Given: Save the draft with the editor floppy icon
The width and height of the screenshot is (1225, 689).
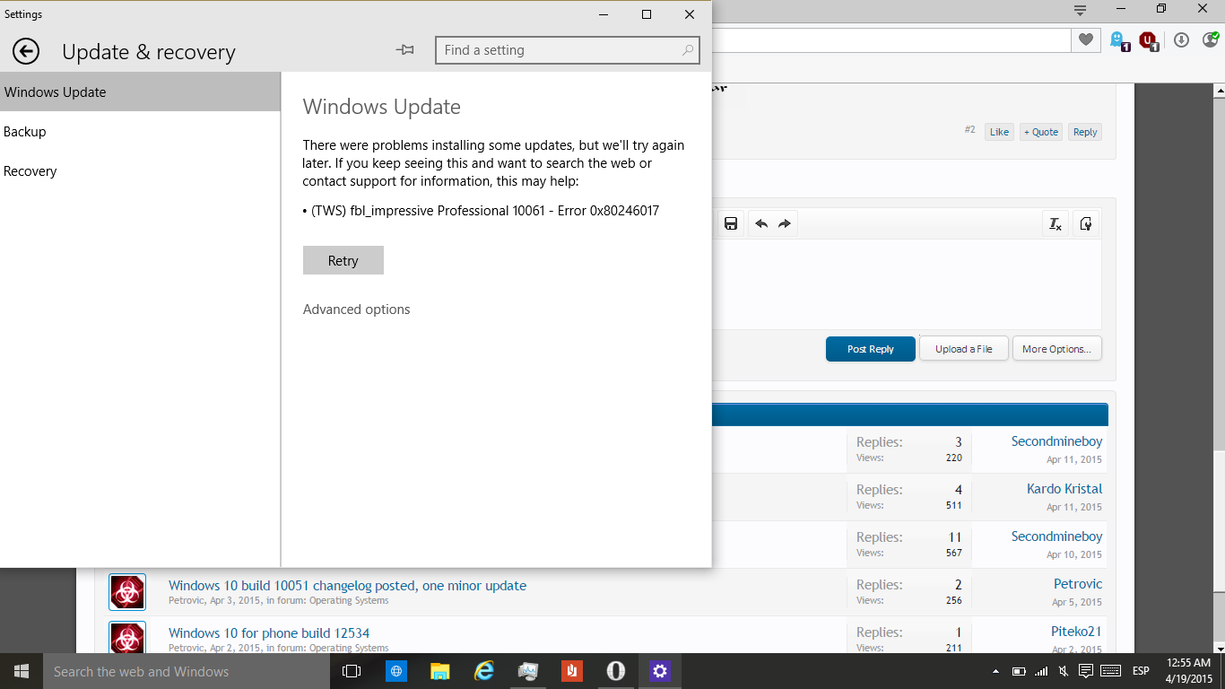Looking at the screenshot, I should pos(731,223).
